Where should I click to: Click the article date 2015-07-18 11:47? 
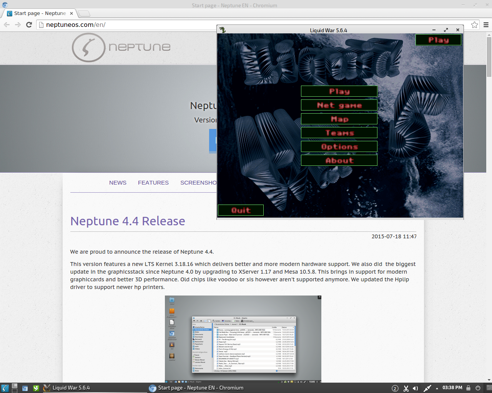394,236
